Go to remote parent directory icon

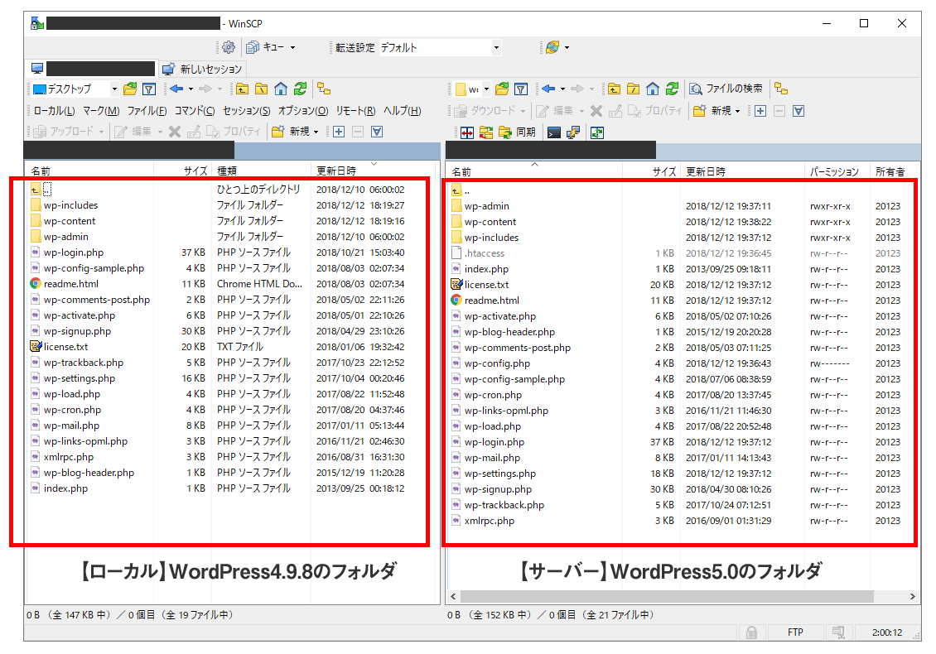pyautogui.click(x=614, y=89)
